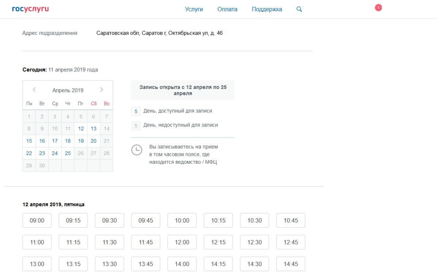
Task: Select the 14:45 time slot
Action: 291,264
